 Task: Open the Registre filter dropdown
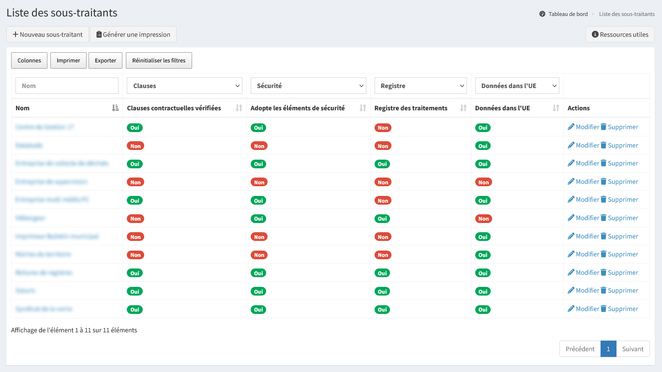(420, 86)
